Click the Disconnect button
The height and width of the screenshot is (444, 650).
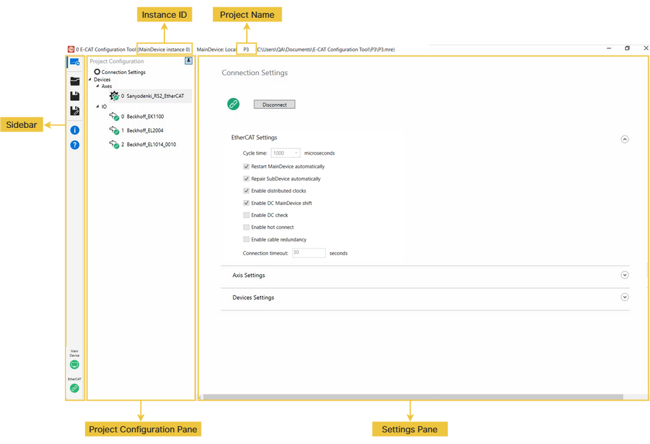point(274,105)
